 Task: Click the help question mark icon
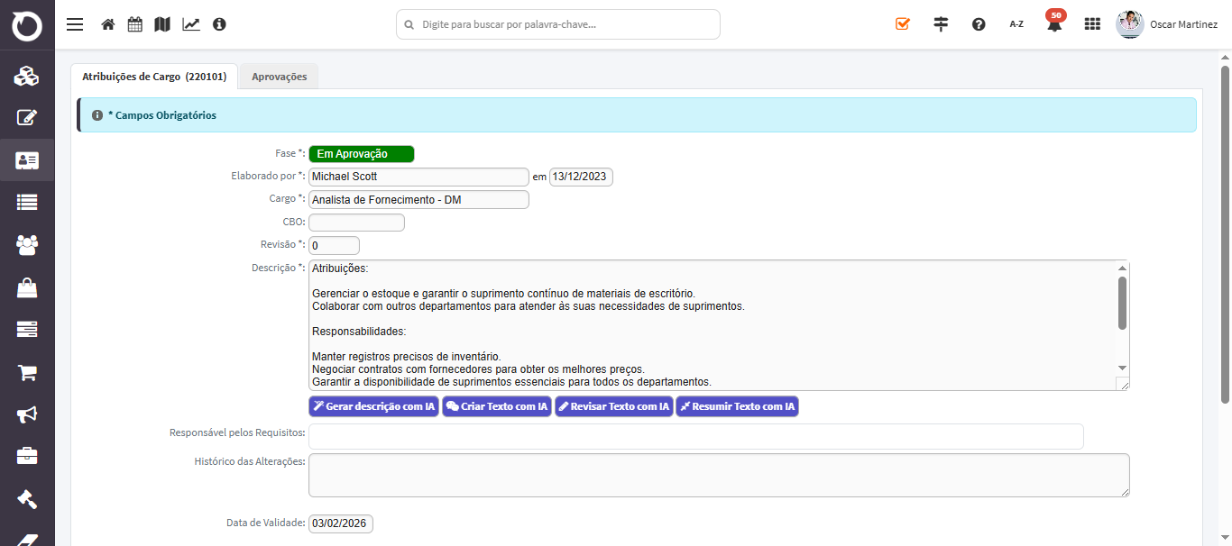(979, 24)
